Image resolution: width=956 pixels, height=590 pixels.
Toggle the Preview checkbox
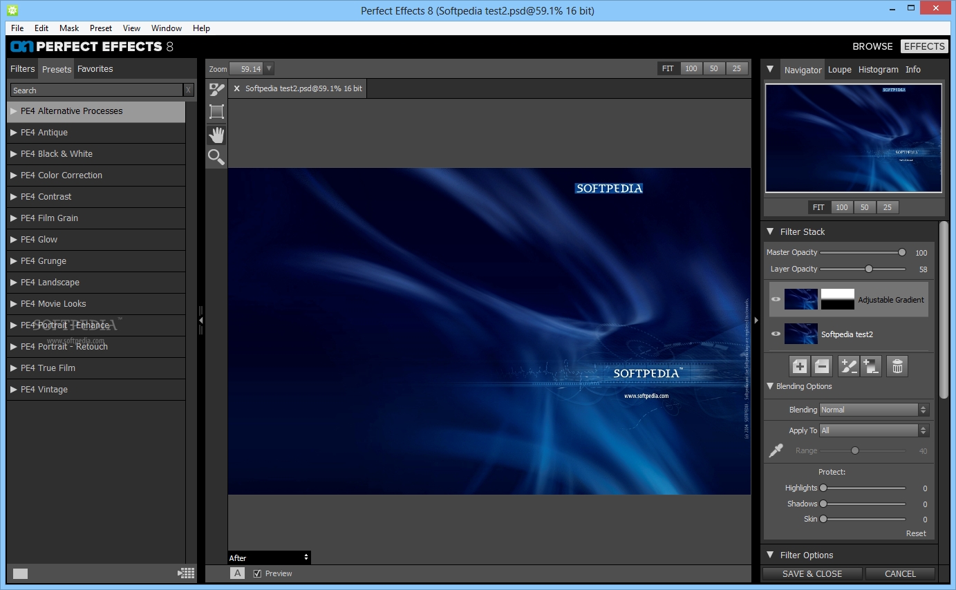pyautogui.click(x=257, y=573)
